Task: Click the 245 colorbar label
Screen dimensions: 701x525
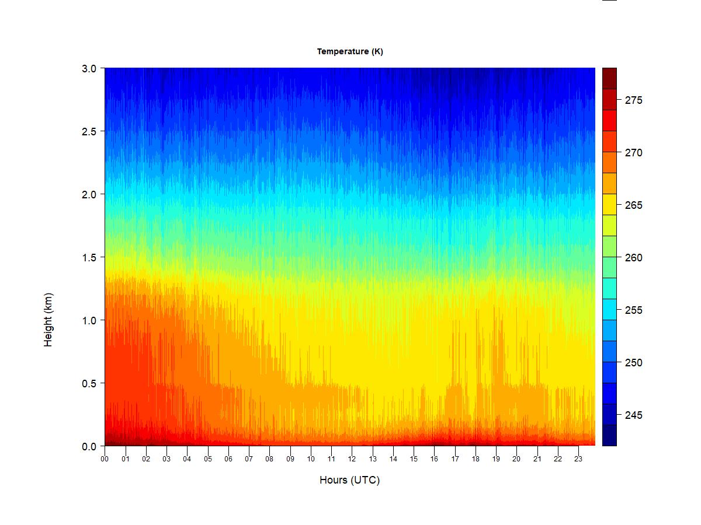Action: (633, 415)
